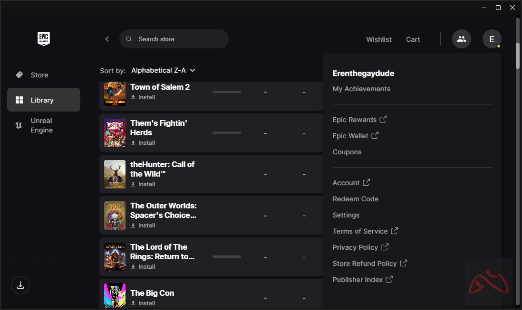Click the install download icon under Town of Salem 2
This screenshot has height=310, width=522.
coord(134,97)
